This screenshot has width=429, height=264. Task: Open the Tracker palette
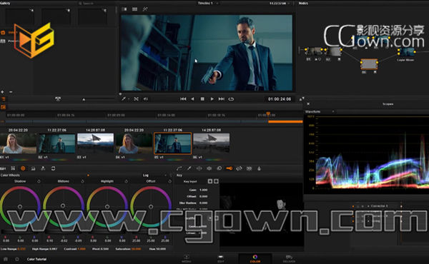point(209,168)
